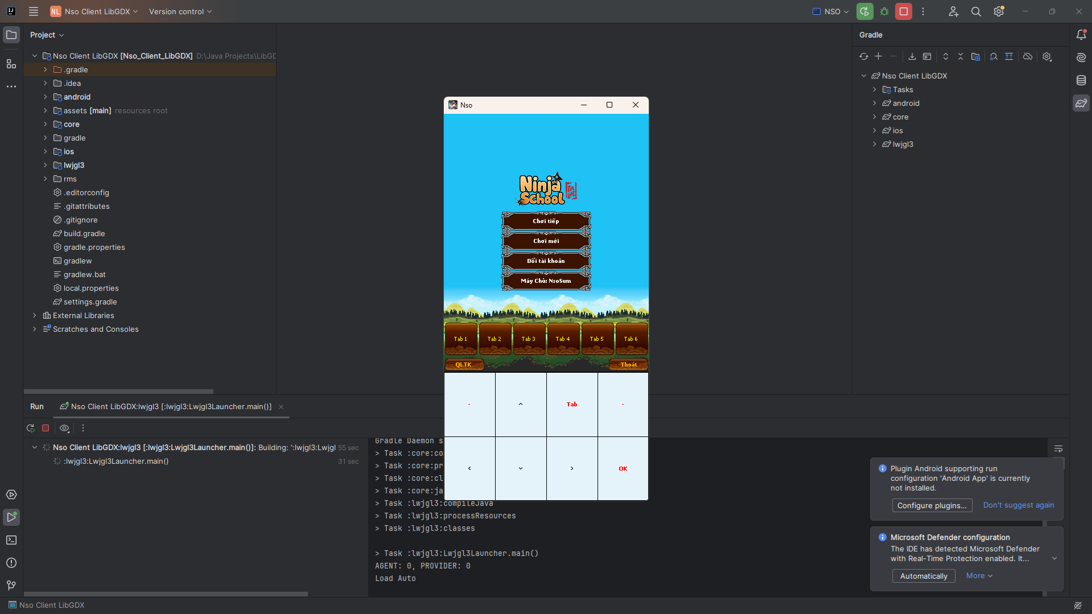Screen dimensions: 1092x614
Task: Click Chơi mới menu button
Action: [546, 241]
